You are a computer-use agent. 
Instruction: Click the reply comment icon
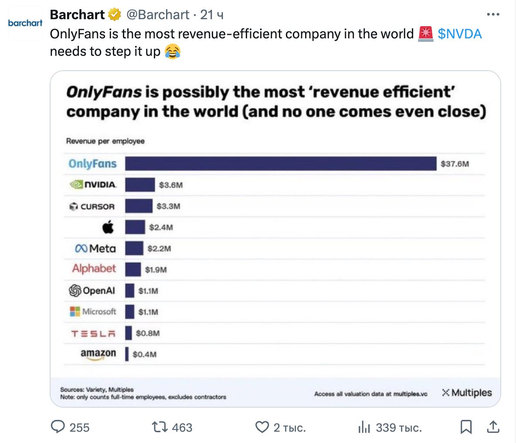click(58, 427)
